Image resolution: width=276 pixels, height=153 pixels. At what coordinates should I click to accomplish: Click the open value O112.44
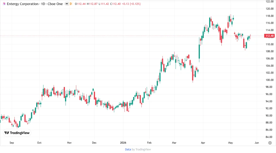[x=80, y=4]
